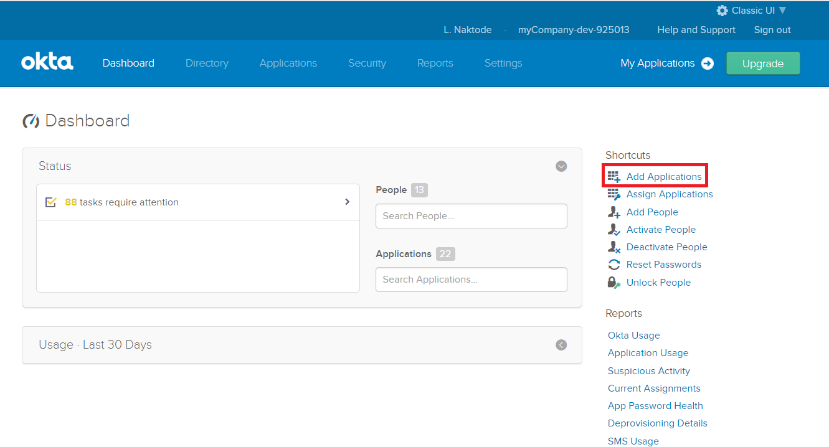
Task: Click the Activate People shortcut link
Action: [661, 230]
